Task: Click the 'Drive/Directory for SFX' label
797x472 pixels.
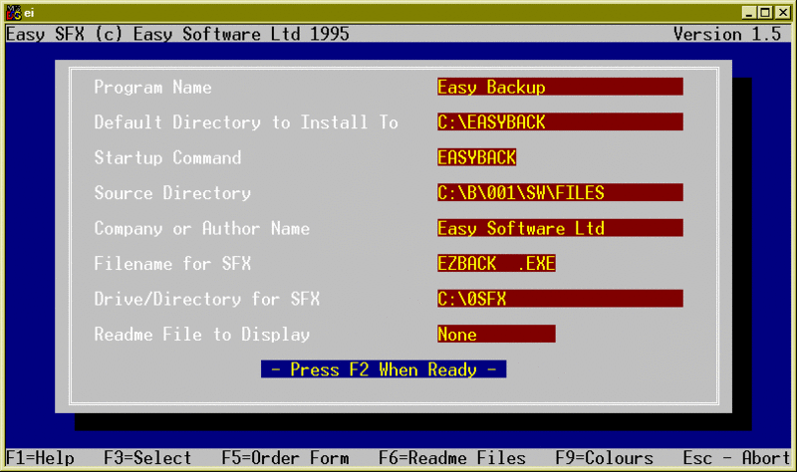Action: [x=207, y=300]
